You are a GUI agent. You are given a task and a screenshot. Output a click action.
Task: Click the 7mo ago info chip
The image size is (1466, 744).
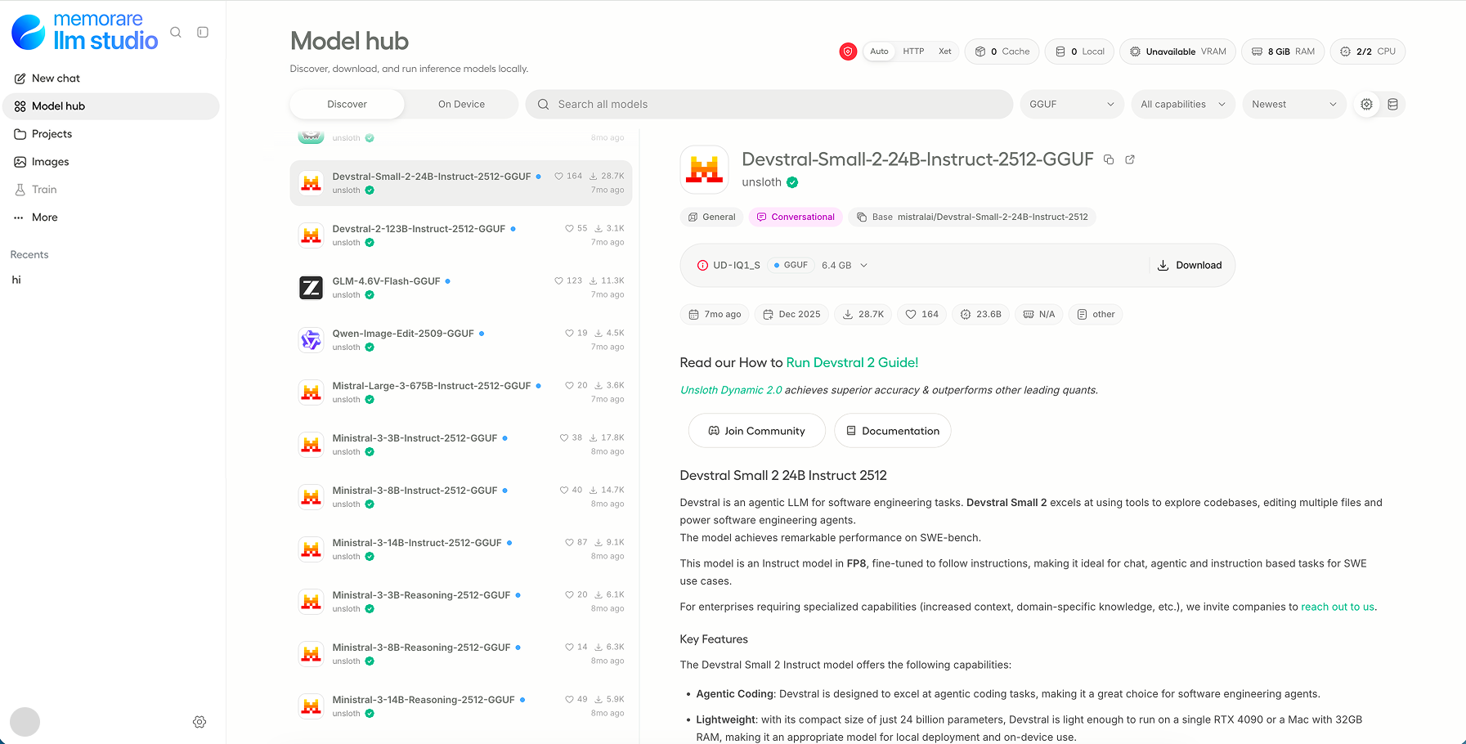[715, 315]
